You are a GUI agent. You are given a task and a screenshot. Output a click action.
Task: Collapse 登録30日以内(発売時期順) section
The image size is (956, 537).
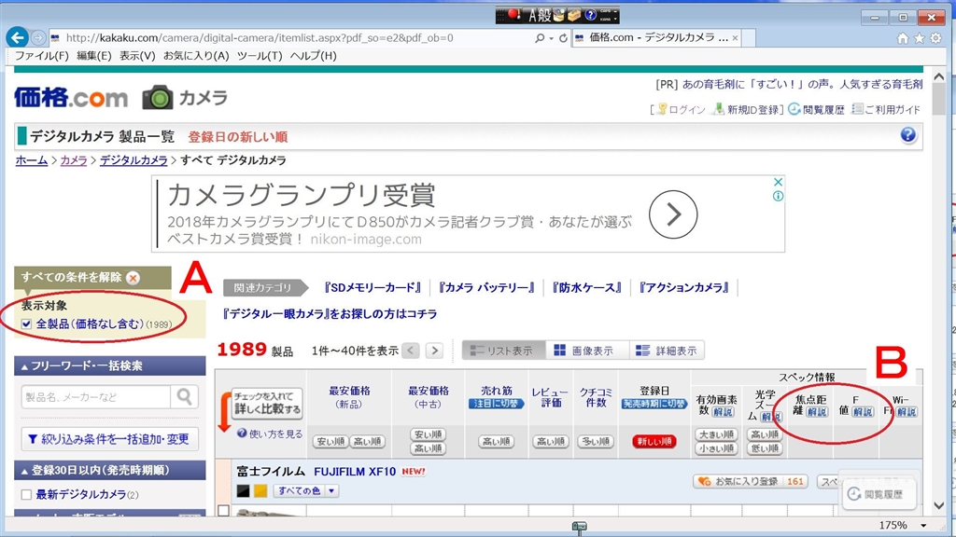pyautogui.click(x=110, y=470)
